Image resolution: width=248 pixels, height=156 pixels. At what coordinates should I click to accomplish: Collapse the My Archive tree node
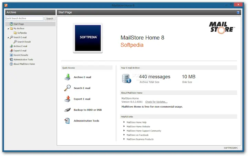pyautogui.click(x=8, y=29)
